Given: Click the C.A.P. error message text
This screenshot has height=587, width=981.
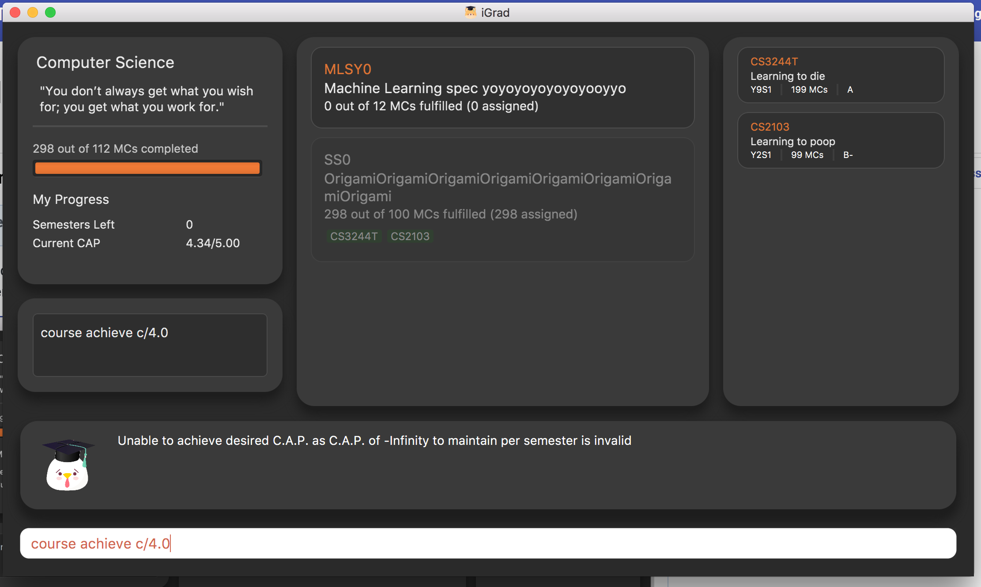Looking at the screenshot, I should point(374,440).
